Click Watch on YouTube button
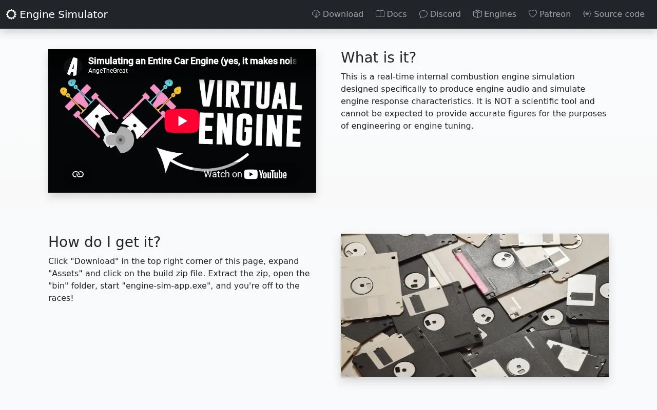 pyautogui.click(x=245, y=174)
